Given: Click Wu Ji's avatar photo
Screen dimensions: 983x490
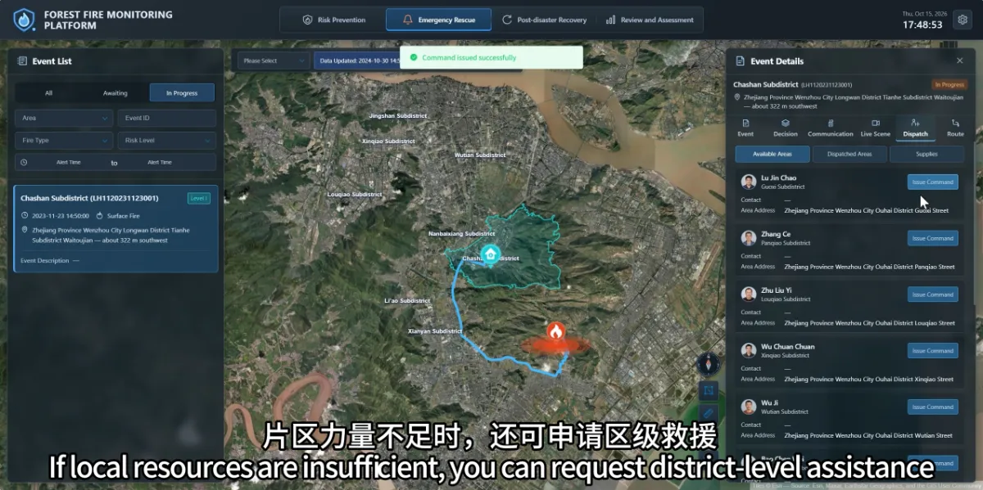Looking at the screenshot, I should [x=749, y=407].
